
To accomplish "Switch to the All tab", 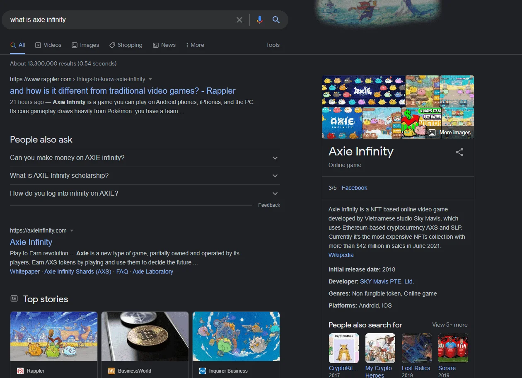I will point(17,45).
